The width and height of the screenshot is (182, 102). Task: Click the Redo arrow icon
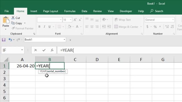pyautogui.click(x=18, y=40)
